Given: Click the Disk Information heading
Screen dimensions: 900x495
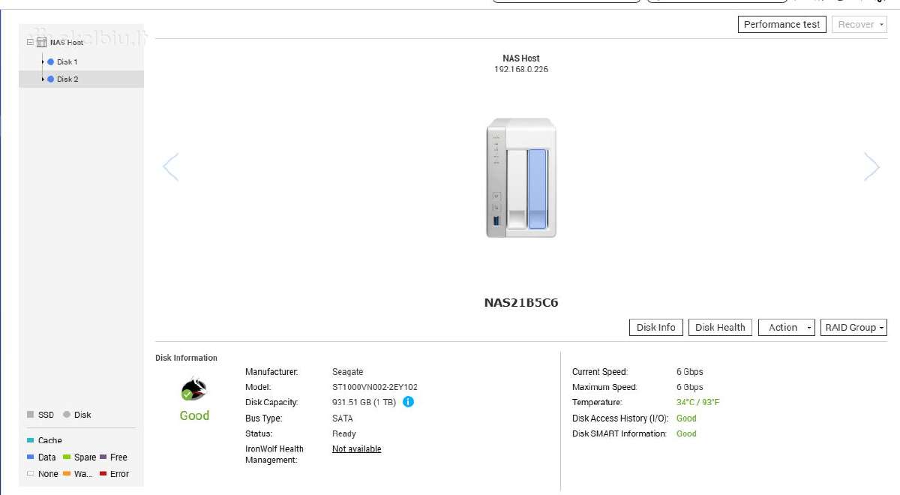Looking at the screenshot, I should (x=186, y=358).
